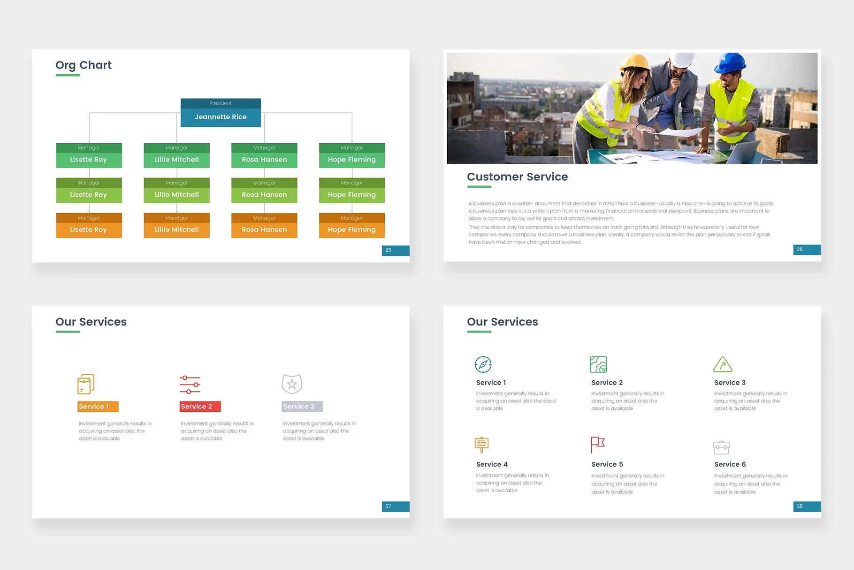Select the orange Hope Fleming box
Viewport: 854px width, 570px height.
[352, 225]
